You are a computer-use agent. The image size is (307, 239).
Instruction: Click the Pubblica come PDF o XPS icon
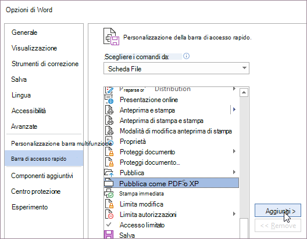109,183
